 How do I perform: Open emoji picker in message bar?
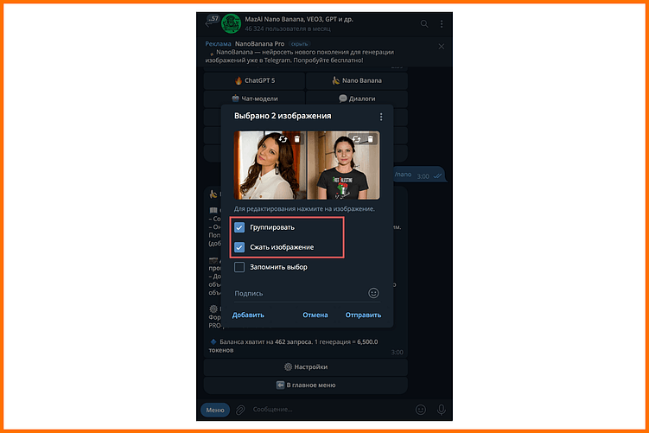pyautogui.click(x=421, y=410)
